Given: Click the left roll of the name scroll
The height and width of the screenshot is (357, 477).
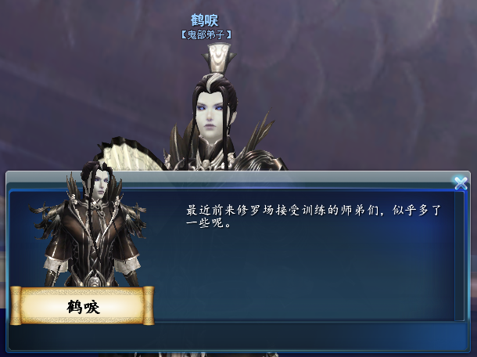Looking at the screenshot, I should pyautogui.click(x=16, y=305).
